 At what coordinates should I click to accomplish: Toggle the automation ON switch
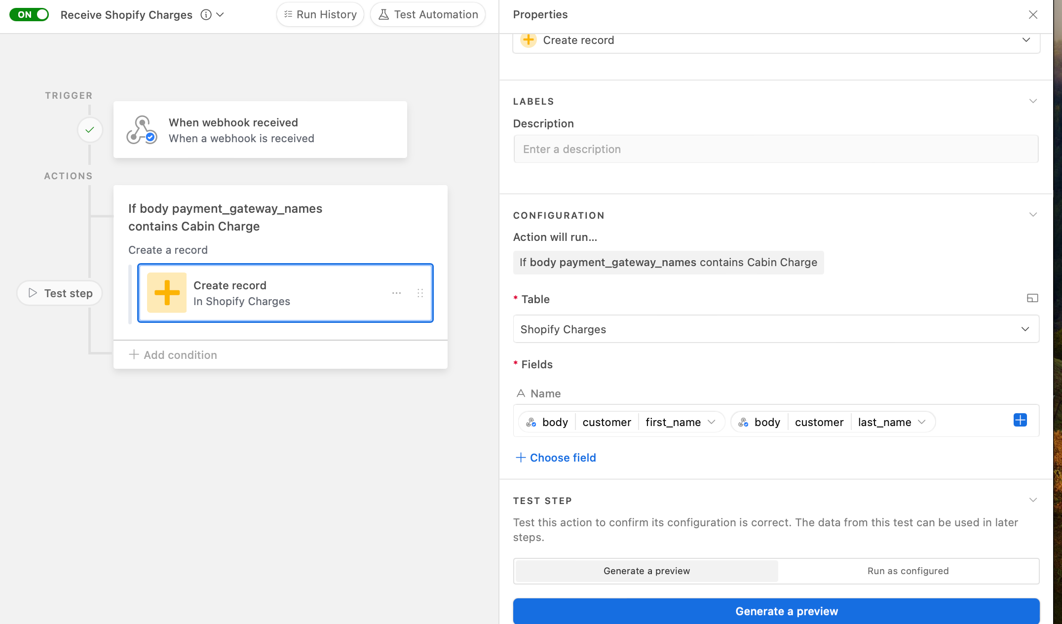(29, 14)
